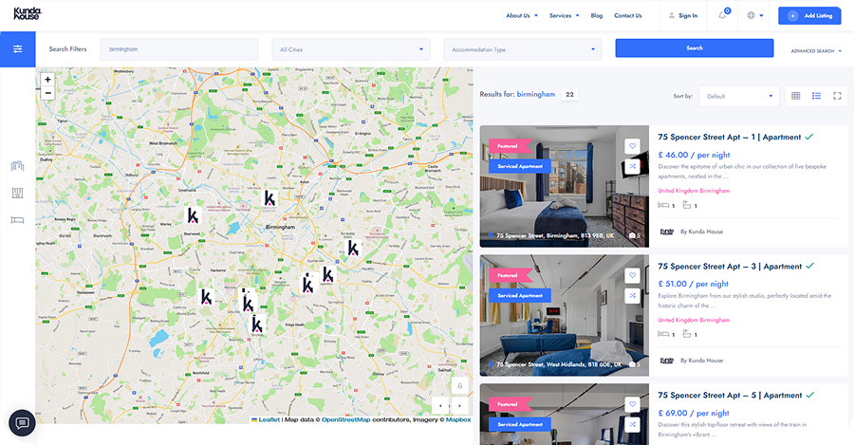Select the apartment building sidebar icon

[x=17, y=193]
